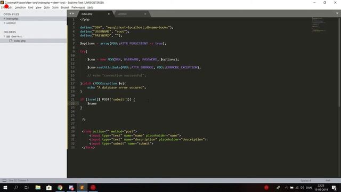Open the PHP syntax selector

tap(328, 180)
